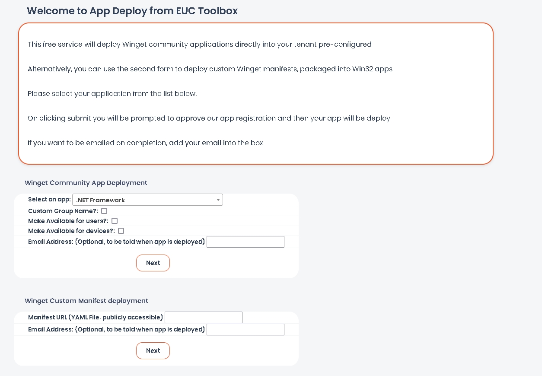The image size is (542, 376).
Task: Click the 'Alternatively, you can use' paragraph
Action: [210, 69]
